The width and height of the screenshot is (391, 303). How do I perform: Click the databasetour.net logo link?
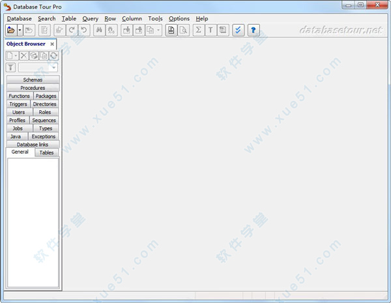341,30
